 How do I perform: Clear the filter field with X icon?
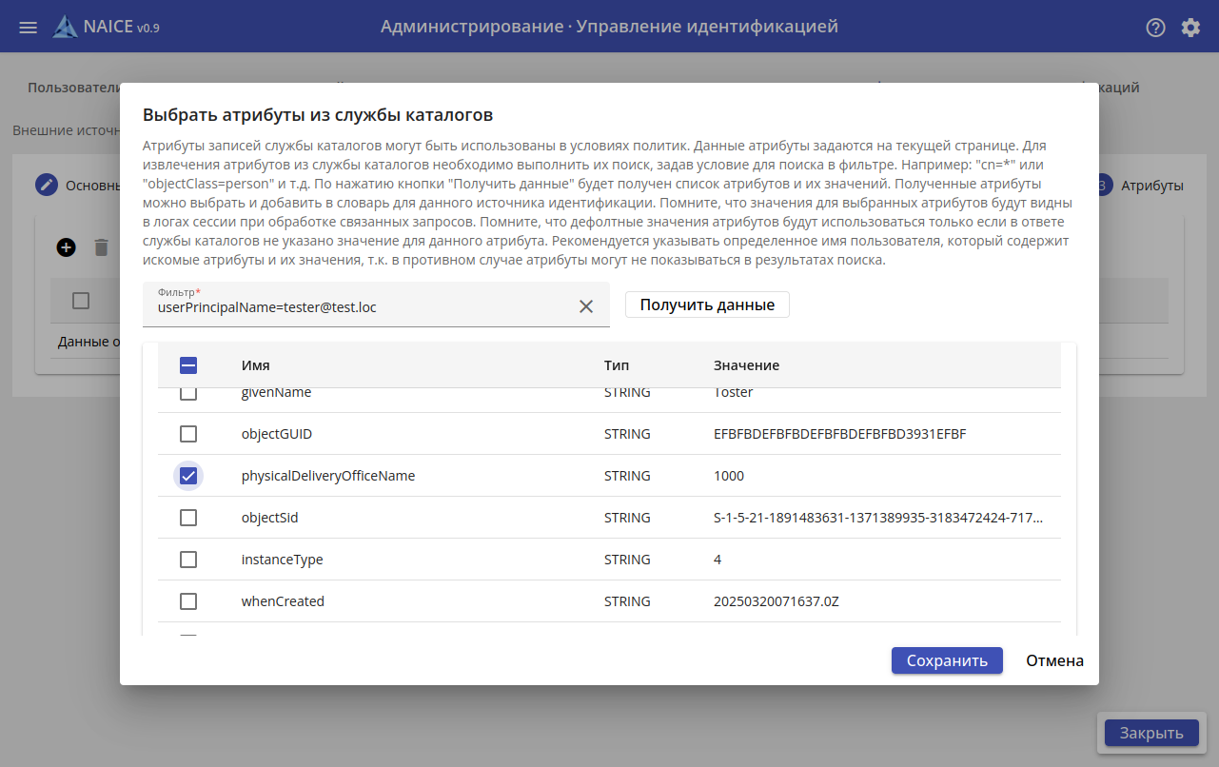click(586, 306)
